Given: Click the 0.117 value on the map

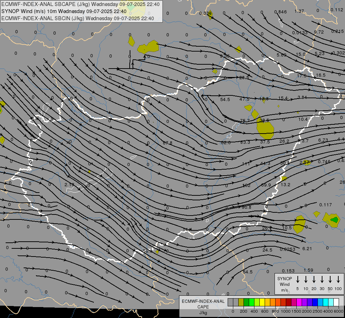Looking at the screenshot, I should (325, 205).
